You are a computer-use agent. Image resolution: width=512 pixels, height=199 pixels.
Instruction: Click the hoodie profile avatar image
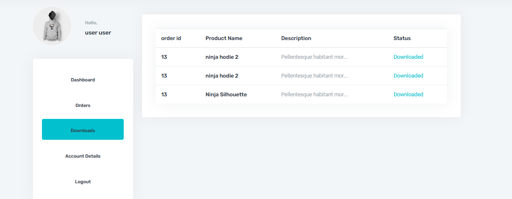[52, 26]
